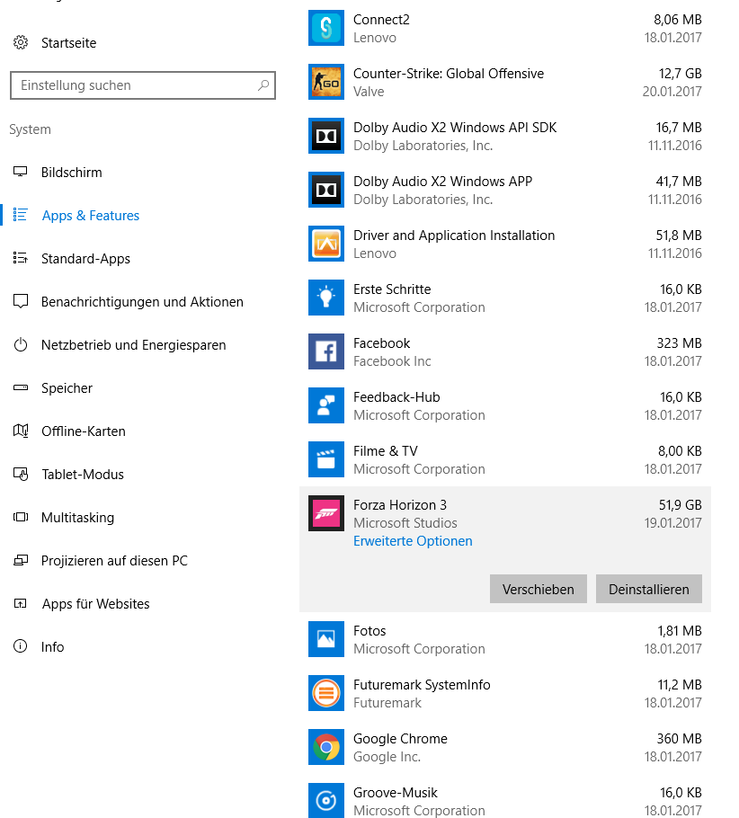The height and width of the screenshot is (818, 739).
Task: Click Deinstallieren for Forza Horizon 3
Action: click(x=649, y=589)
